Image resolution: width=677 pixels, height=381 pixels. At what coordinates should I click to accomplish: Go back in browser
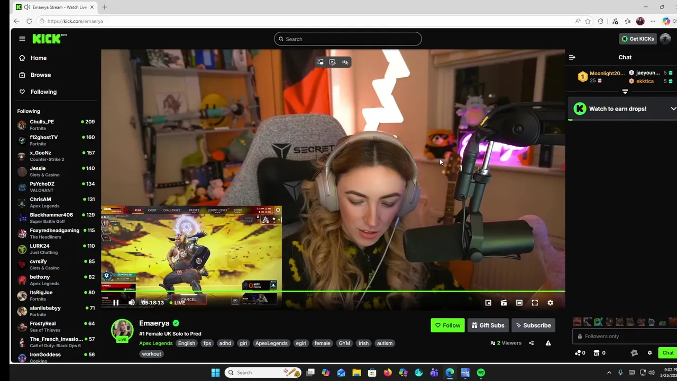[x=16, y=21]
